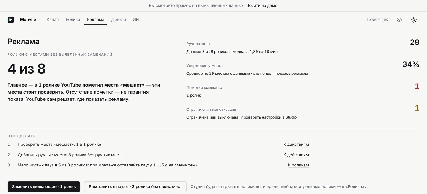Click the К роликам link

point(298,165)
